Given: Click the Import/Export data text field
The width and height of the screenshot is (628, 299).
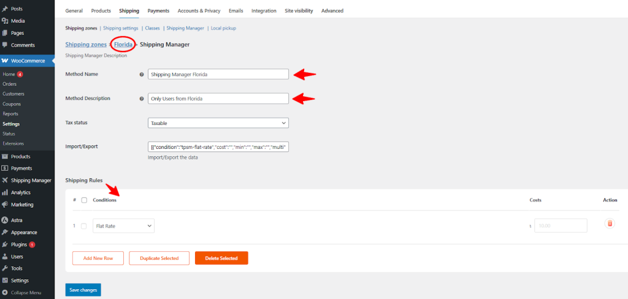Looking at the screenshot, I should 218,147.
